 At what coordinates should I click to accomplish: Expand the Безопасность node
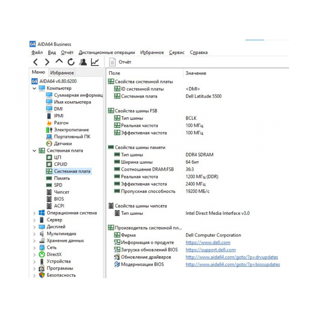tap(34, 275)
